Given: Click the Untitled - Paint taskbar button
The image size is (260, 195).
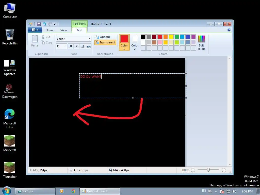Looking at the screenshot, I should [x=100, y=191].
